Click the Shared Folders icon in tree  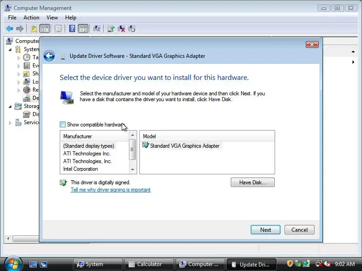[x=26, y=74]
